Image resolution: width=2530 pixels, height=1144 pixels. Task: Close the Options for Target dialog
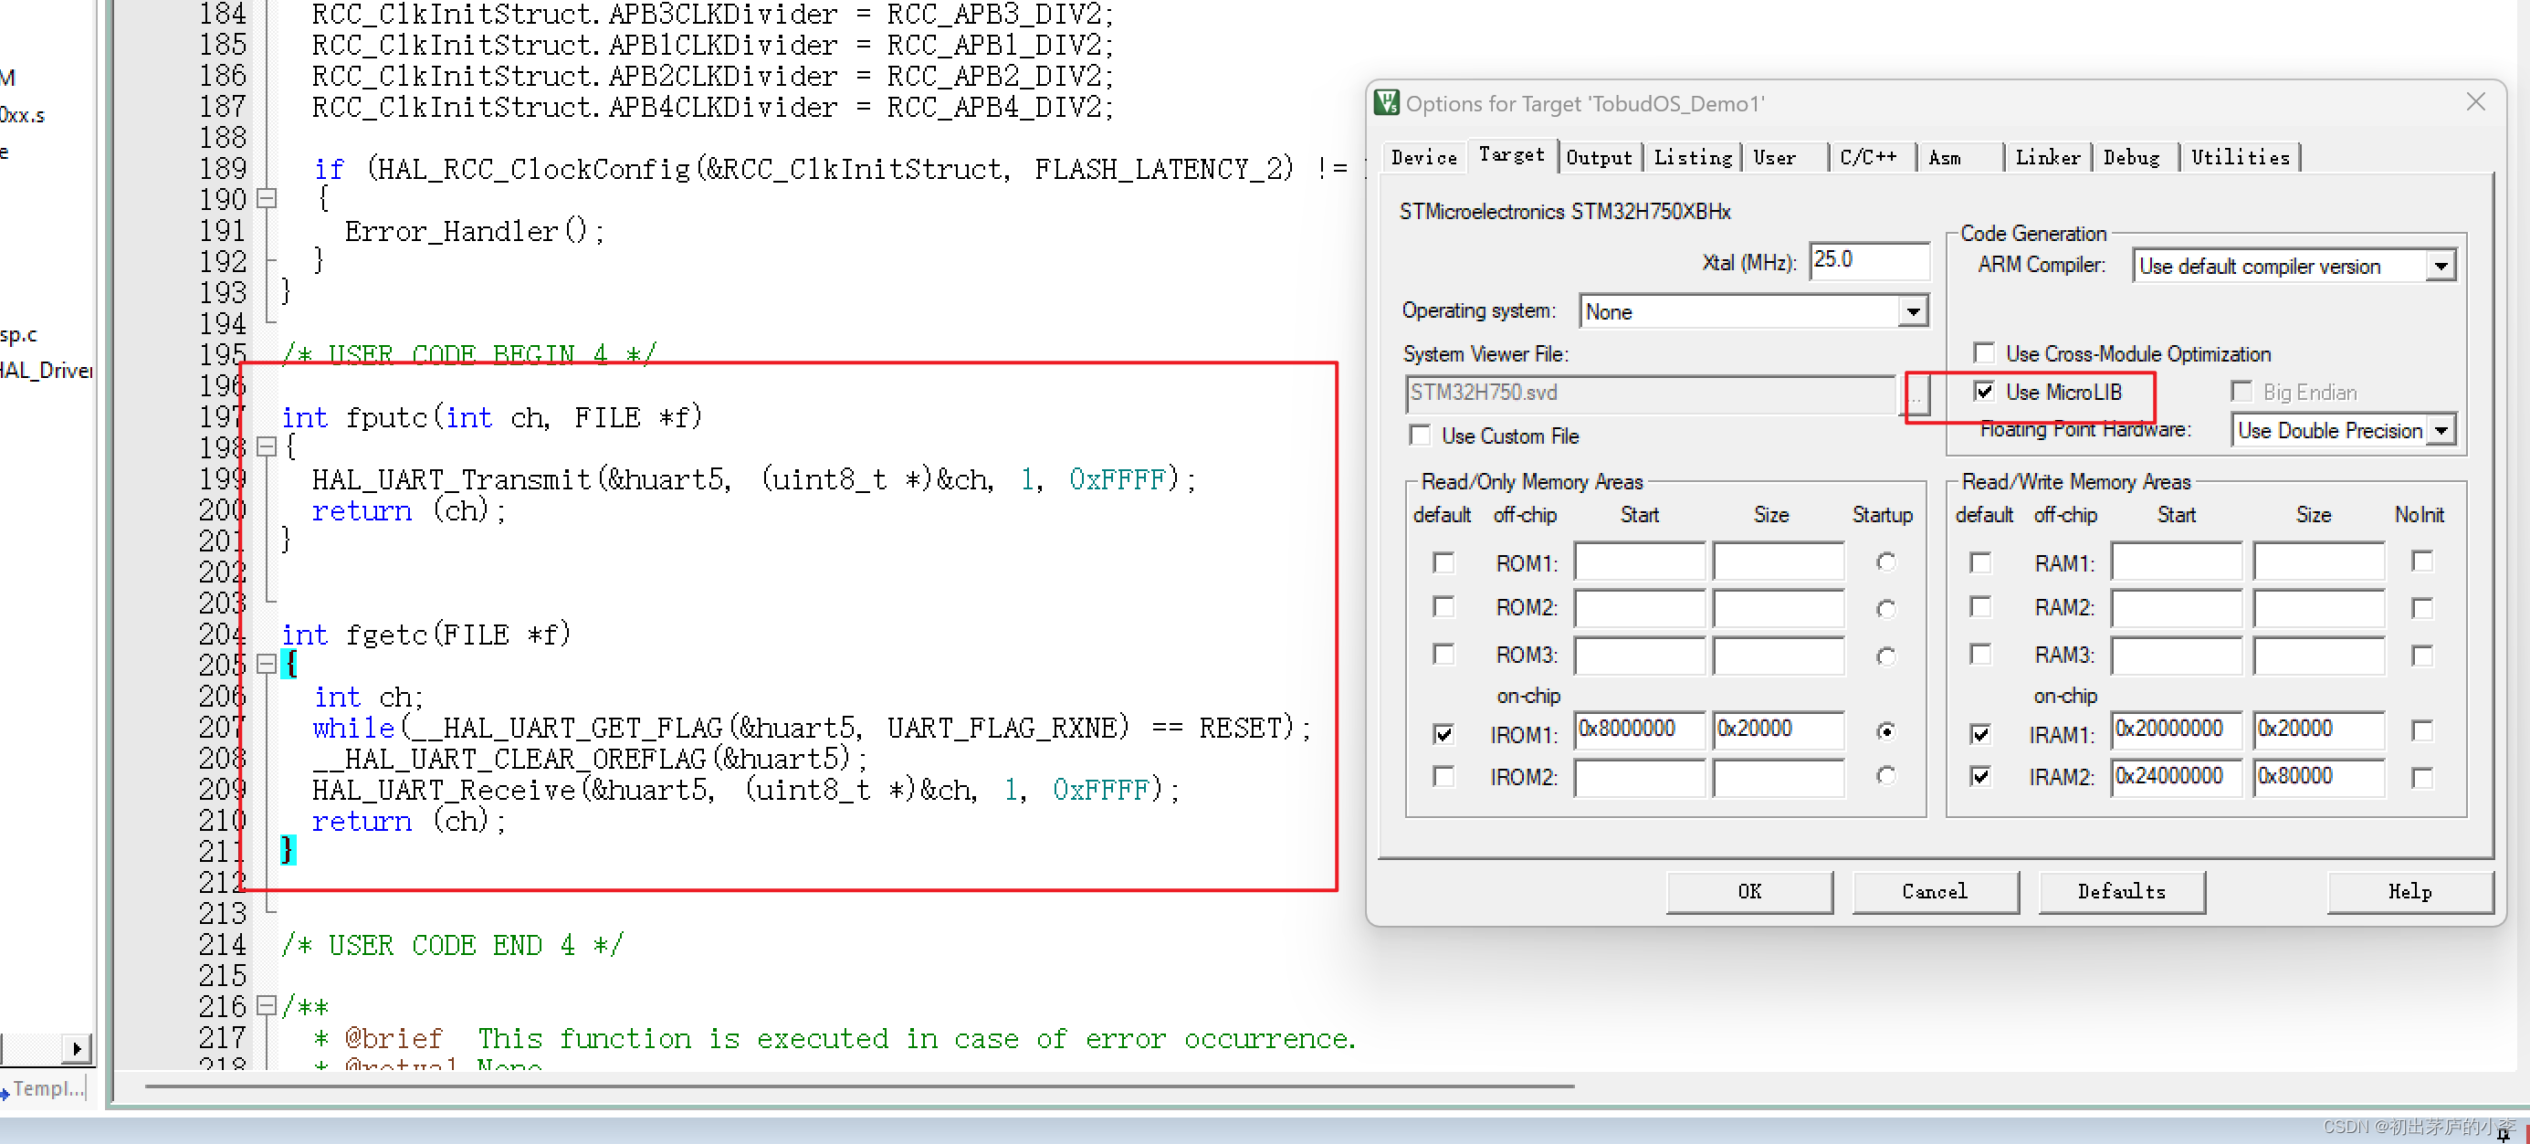[x=2475, y=102]
